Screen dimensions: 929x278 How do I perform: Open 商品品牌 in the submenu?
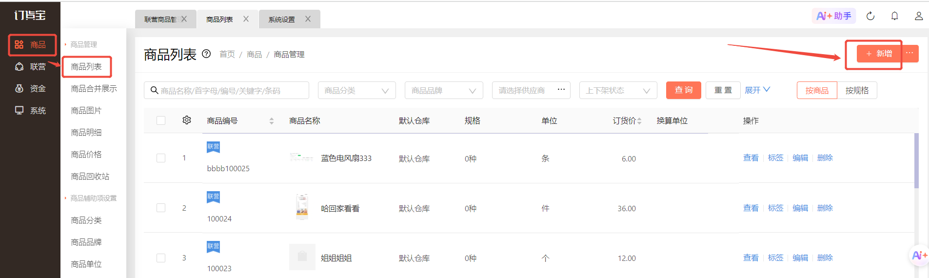click(86, 242)
